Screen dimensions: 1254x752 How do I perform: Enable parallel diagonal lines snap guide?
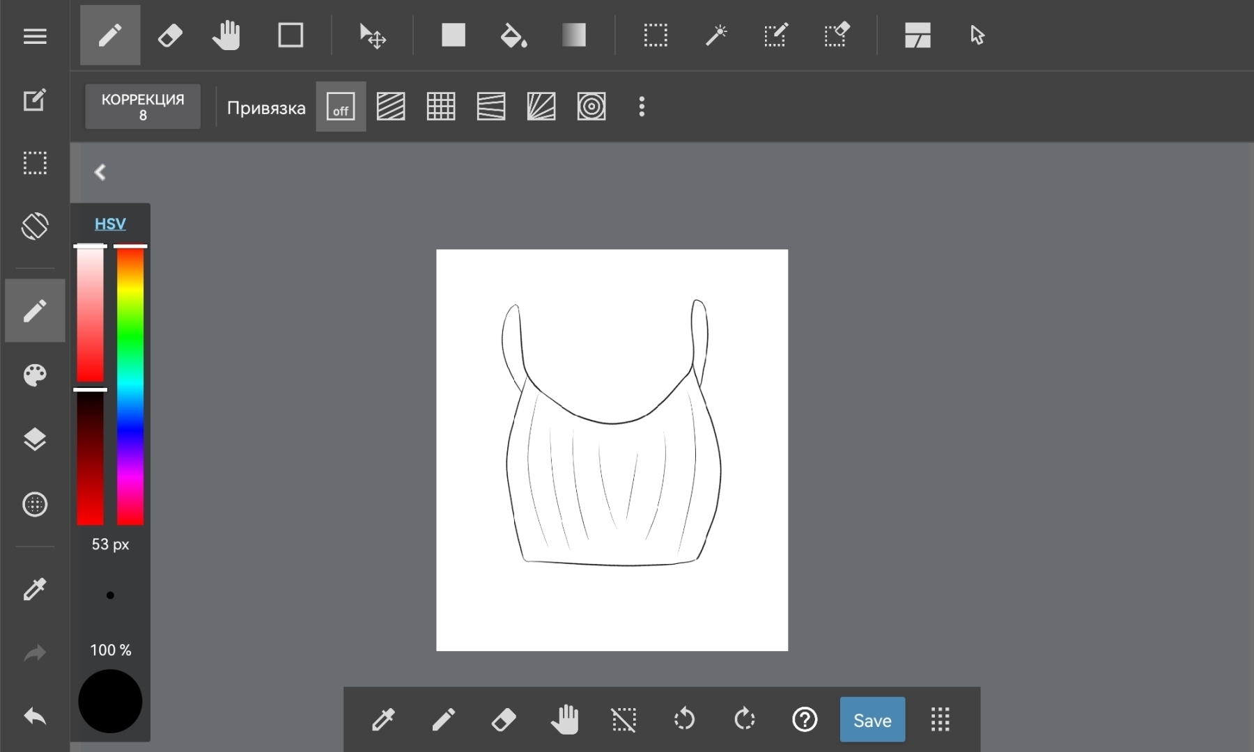click(x=391, y=107)
